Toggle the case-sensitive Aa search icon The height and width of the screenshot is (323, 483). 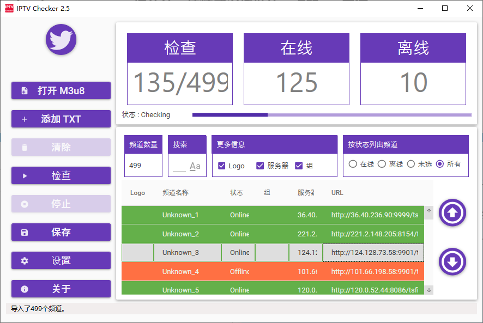coord(195,166)
